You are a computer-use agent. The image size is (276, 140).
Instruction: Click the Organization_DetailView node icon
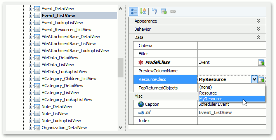pos(37,128)
